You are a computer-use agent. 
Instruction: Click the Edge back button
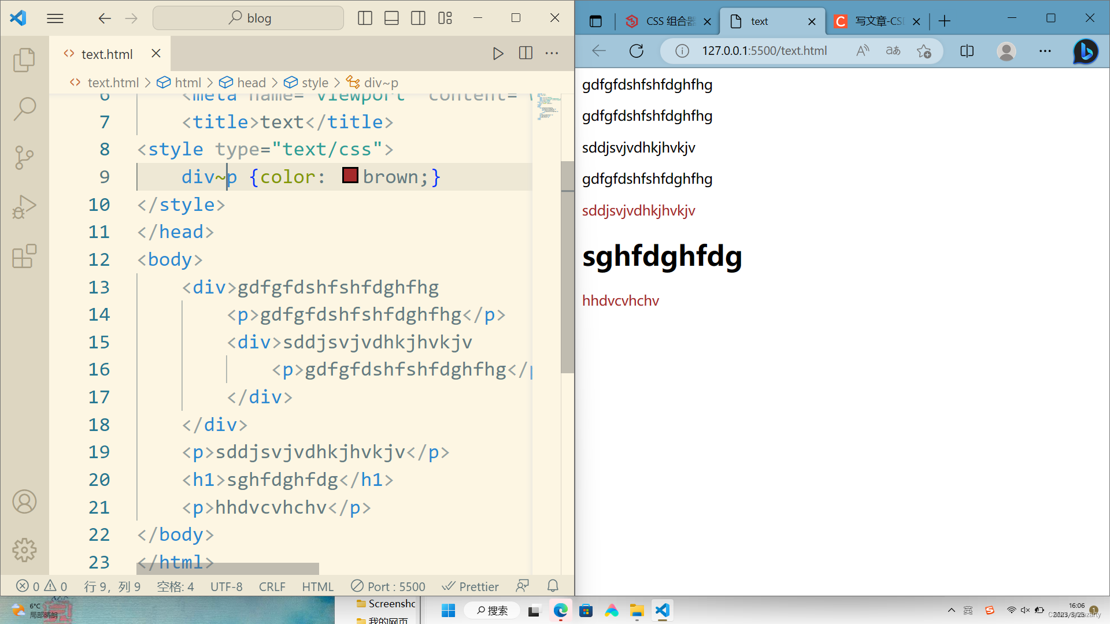pyautogui.click(x=599, y=51)
